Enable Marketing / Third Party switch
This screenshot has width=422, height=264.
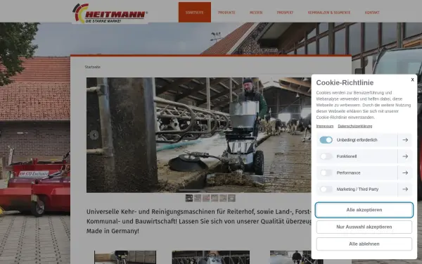pos(326,189)
